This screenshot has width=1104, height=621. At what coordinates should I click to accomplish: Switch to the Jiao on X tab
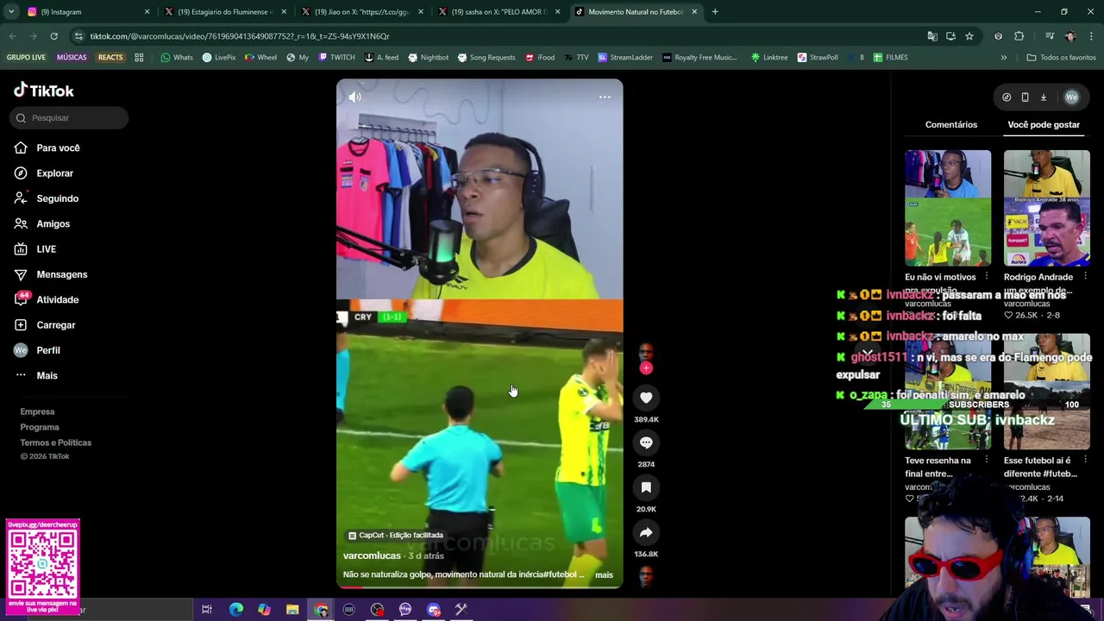click(361, 12)
